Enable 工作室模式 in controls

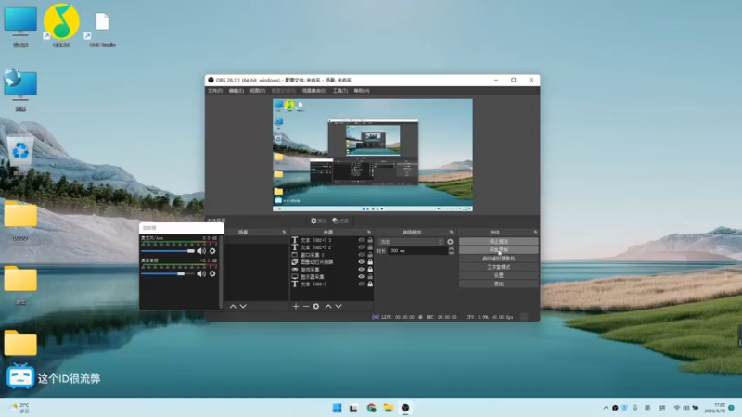(x=498, y=267)
